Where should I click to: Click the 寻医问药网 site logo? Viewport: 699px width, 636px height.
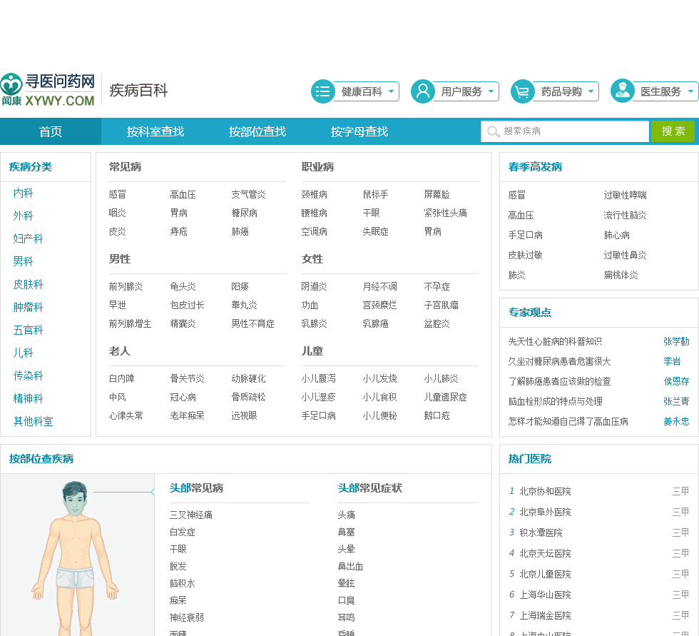pos(48,90)
